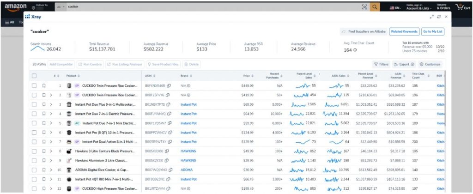Select the Instant Pot 4QT RIO Mini checkbox
Image resolution: width=473 pixels, height=194 pixels.
[34, 179]
